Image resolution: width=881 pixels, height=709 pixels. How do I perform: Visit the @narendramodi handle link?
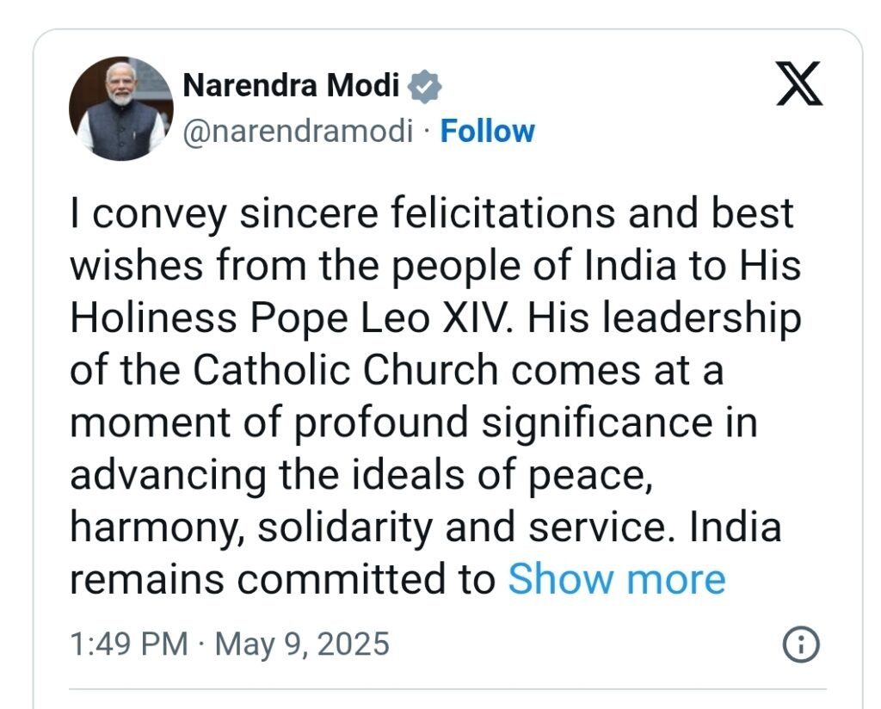coord(298,132)
